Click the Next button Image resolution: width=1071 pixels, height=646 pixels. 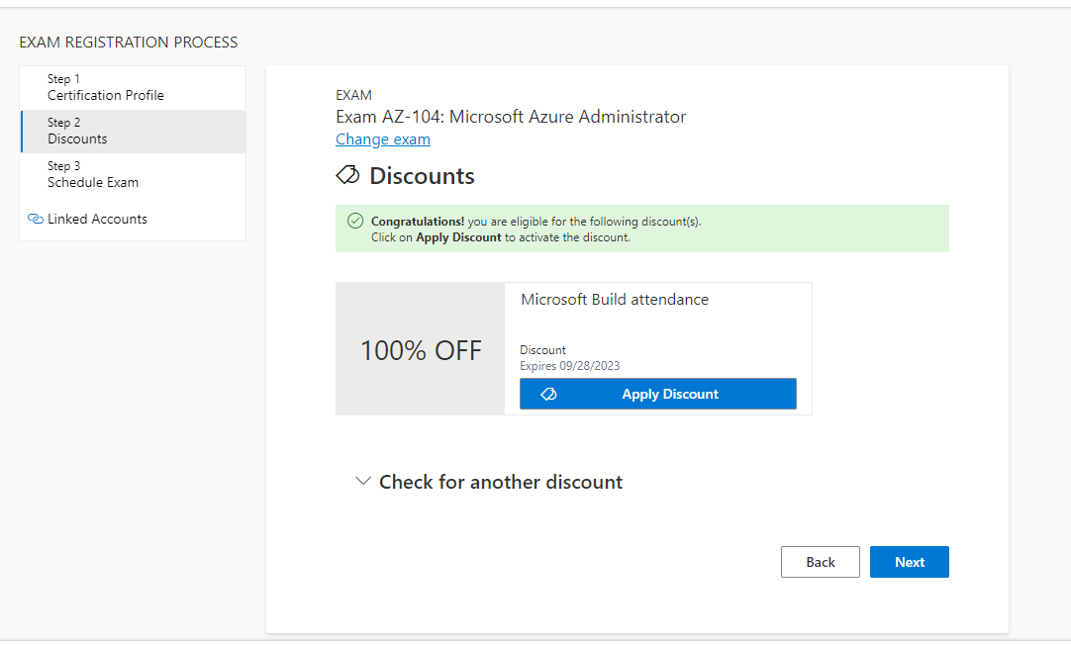909,562
